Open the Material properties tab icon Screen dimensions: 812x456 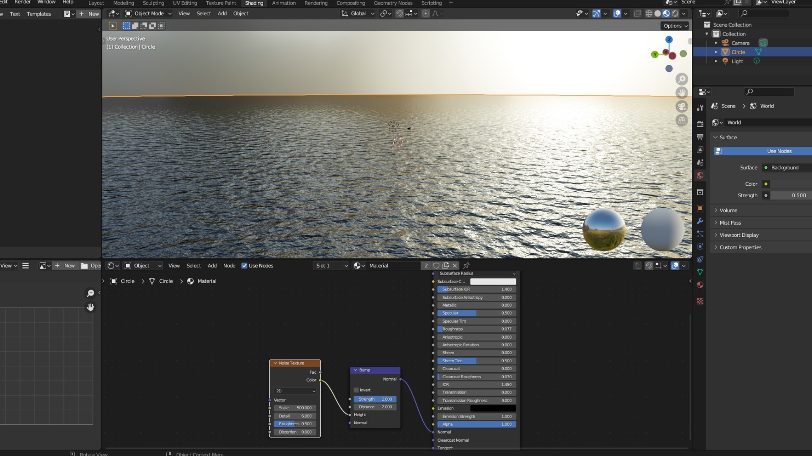click(x=700, y=285)
